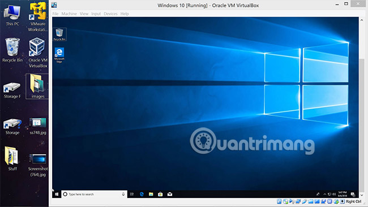This screenshot has height=207, width=368.
Task: Click the optical drive status icon
Action: pyautogui.click(x=285, y=201)
